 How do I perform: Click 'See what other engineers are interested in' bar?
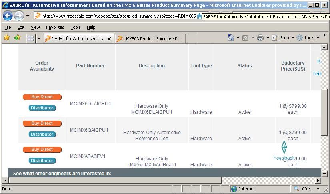[x=164, y=173]
